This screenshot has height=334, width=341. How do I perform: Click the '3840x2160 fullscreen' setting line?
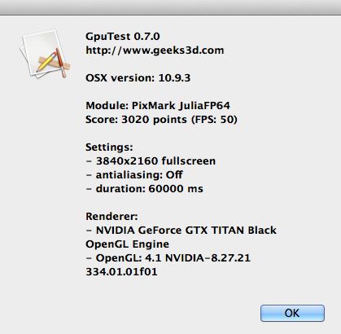coord(151,161)
